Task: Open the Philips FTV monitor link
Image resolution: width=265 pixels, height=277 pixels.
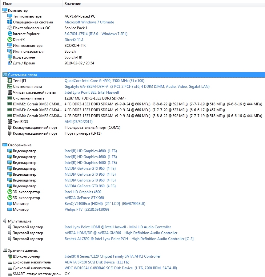Action: click(x=86, y=209)
